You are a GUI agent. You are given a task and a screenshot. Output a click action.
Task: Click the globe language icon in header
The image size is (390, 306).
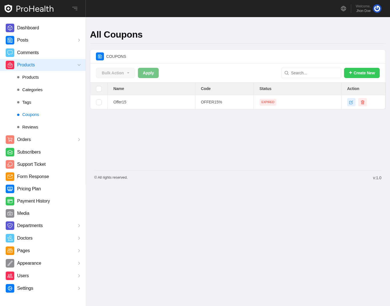pos(343,9)
